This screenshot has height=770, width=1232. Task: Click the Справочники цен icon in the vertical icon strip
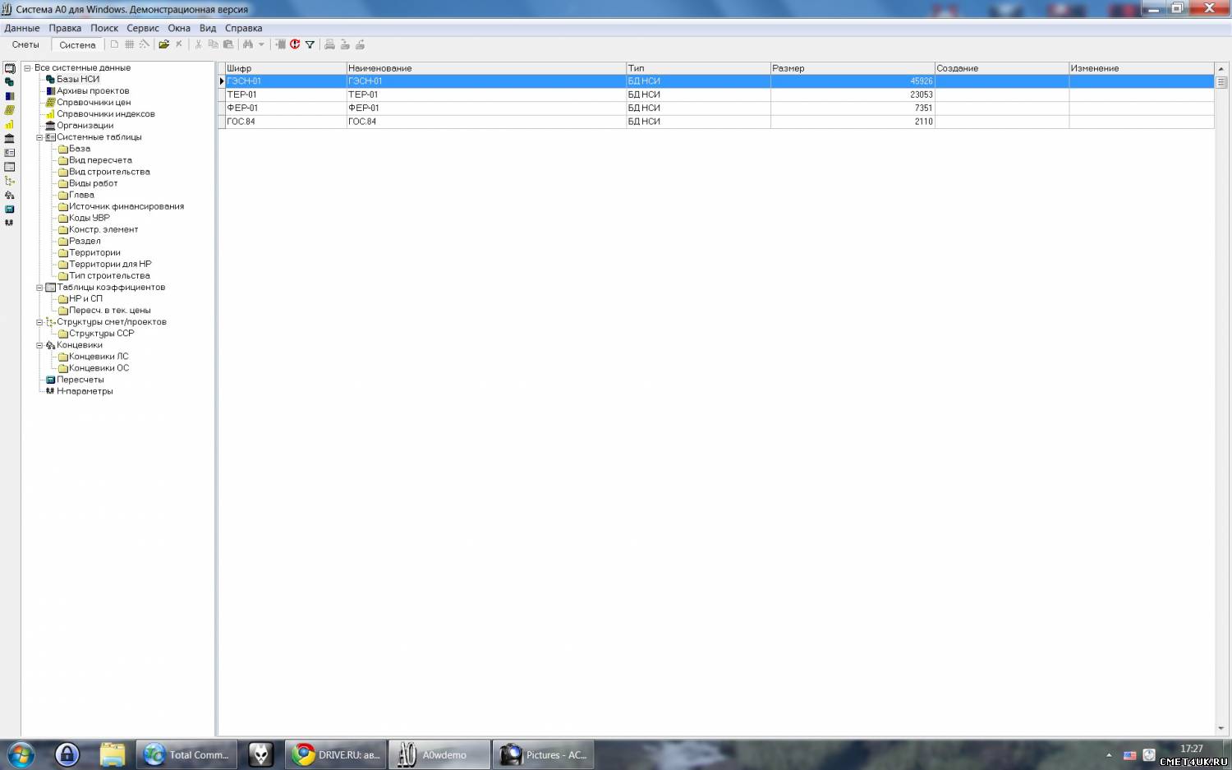pyautogui.click(x=10, y=110)
